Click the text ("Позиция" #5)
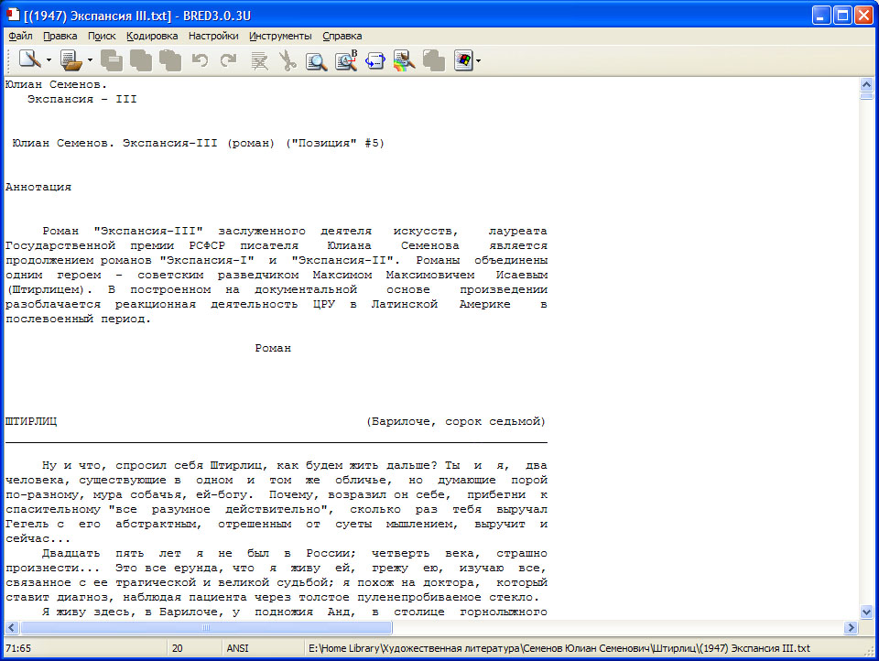879x661 pixels. 335,143
